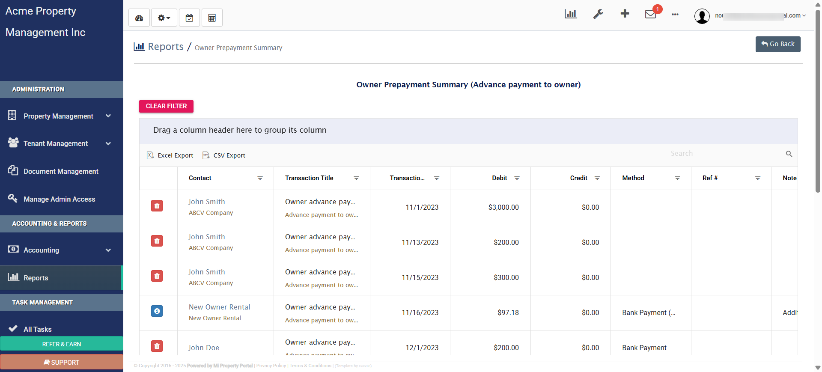
Task: Delete the John Doe 12/1/2023 transaction
Action: pyautogui.click(x=157, y=346)
